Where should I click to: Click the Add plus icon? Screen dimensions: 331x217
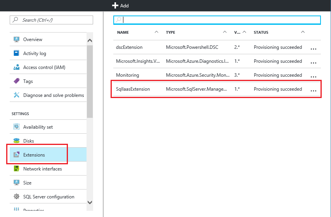tap(115, 5)
